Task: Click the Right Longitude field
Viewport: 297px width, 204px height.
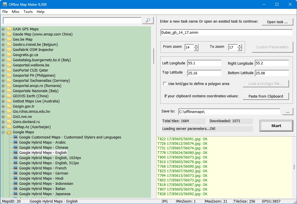Action: coord(272,63)
